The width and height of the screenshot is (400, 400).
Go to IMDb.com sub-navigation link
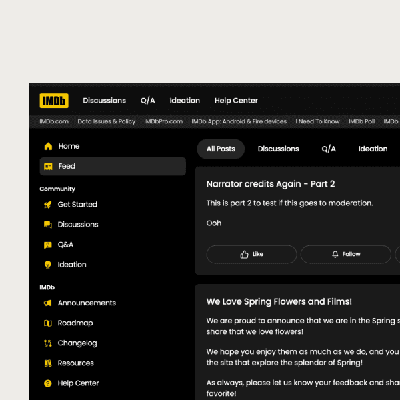pos(54,121)
